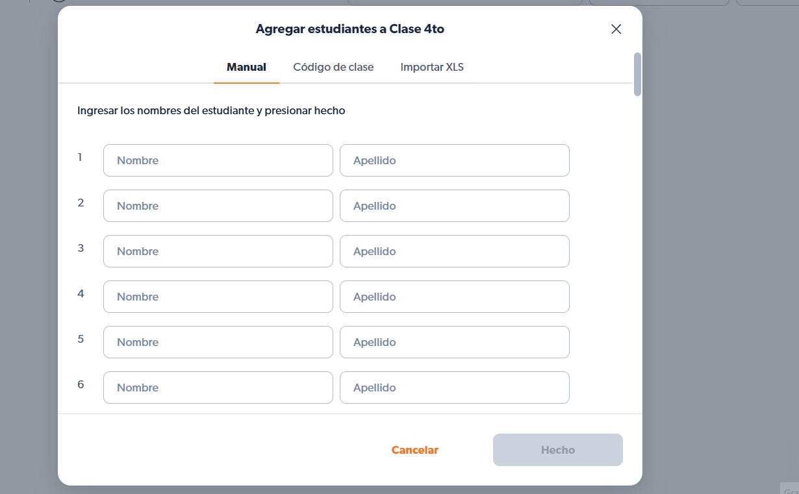Select the Apellido field for student 4
This screenshot has width=799, height=494.
(454, 297)
